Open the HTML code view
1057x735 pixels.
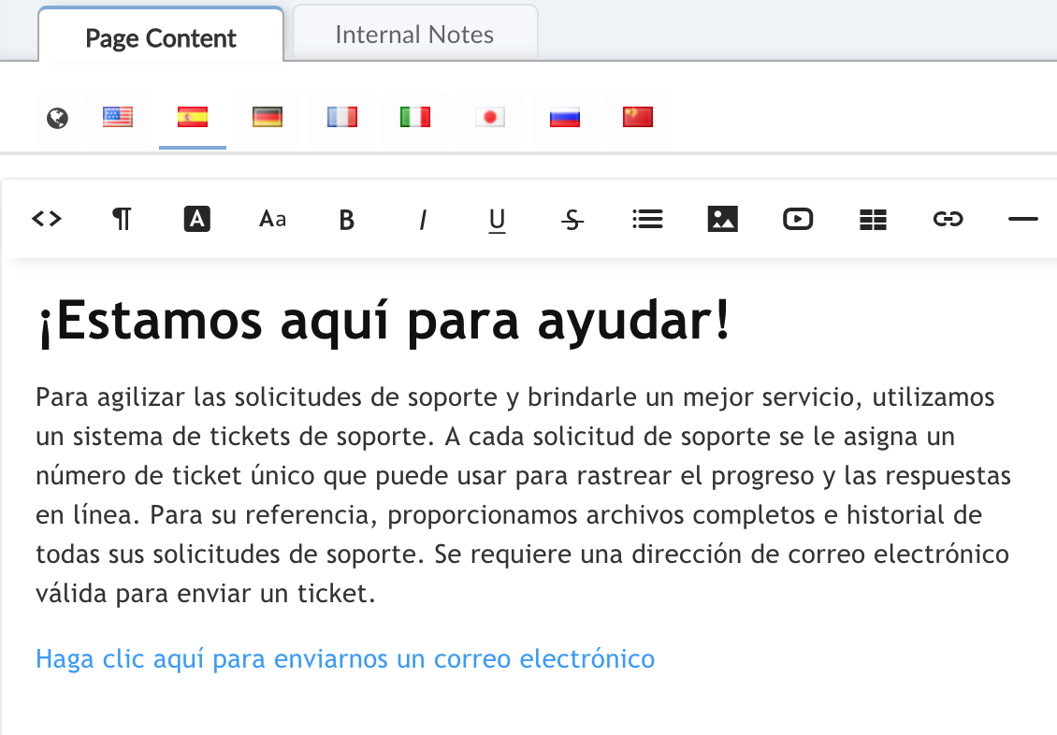[x=45, y=219]
